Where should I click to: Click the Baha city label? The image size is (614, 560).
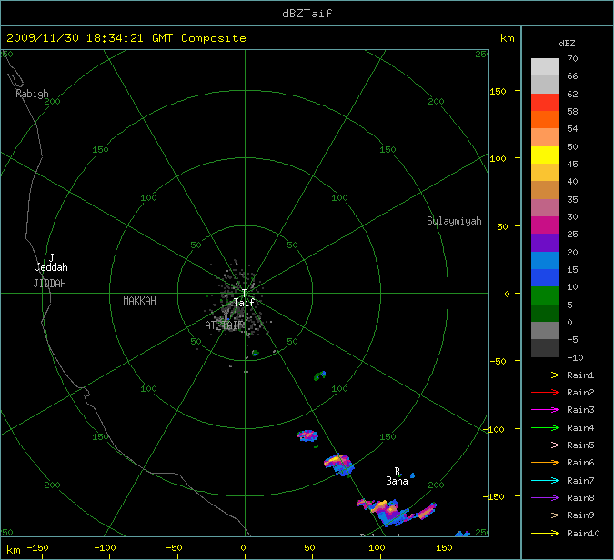tap(398, 481)
